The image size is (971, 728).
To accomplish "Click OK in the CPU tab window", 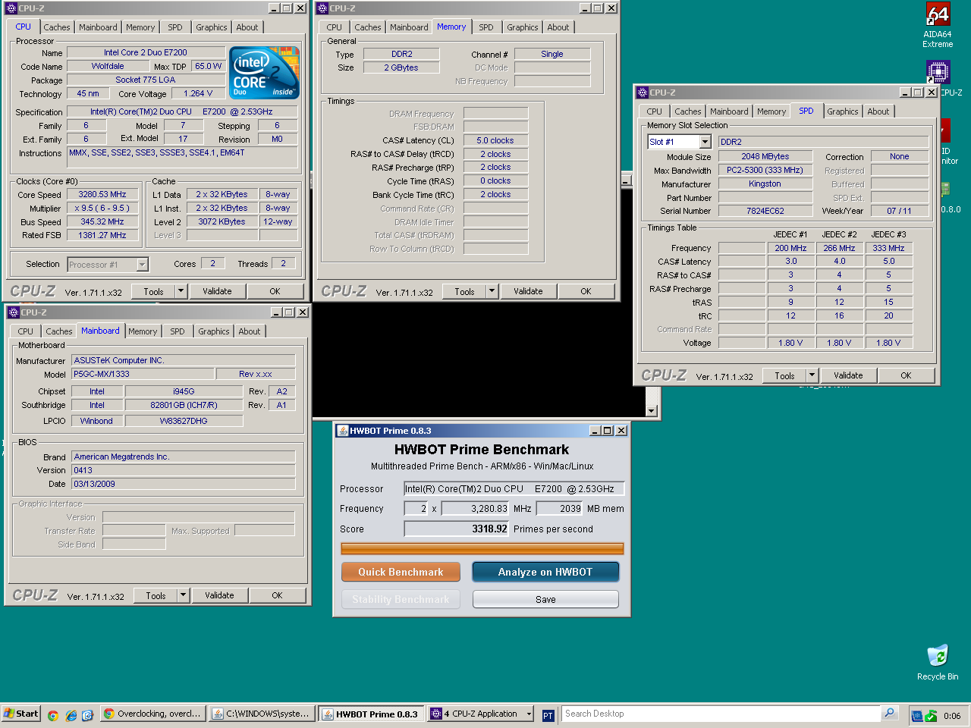I will pyautogui.click(x=275, y=291).
